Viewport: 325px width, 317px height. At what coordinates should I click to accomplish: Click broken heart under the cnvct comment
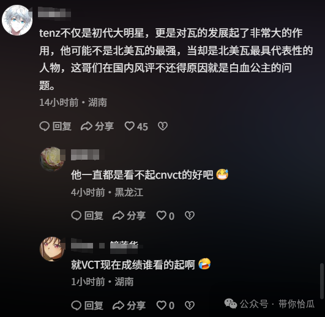[190, 215]
